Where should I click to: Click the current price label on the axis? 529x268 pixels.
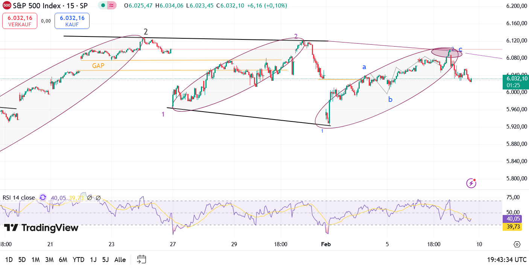tap(515, 82)
